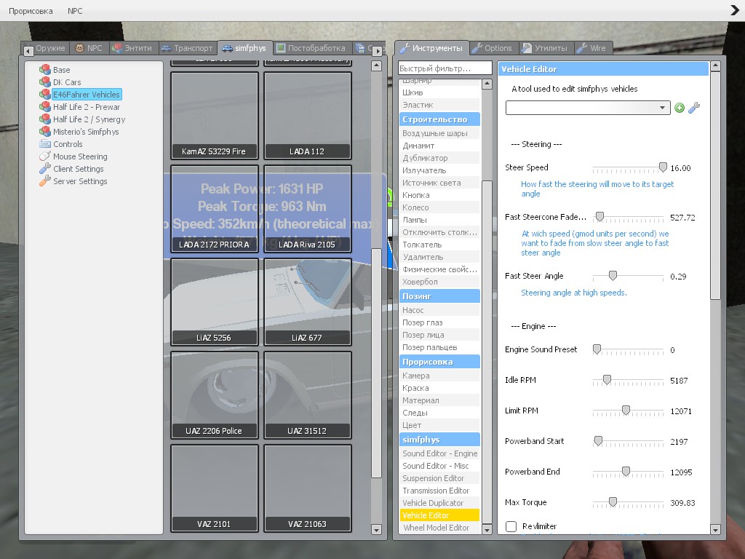745x559 pixels.
Task: Select the Suspension Editor tool
Action: coord(434,478)
